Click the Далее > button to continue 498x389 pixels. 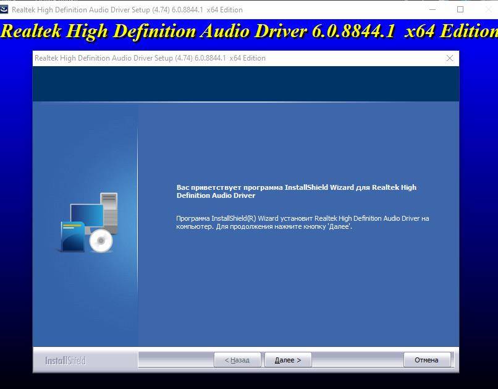(x=288, y=360)
